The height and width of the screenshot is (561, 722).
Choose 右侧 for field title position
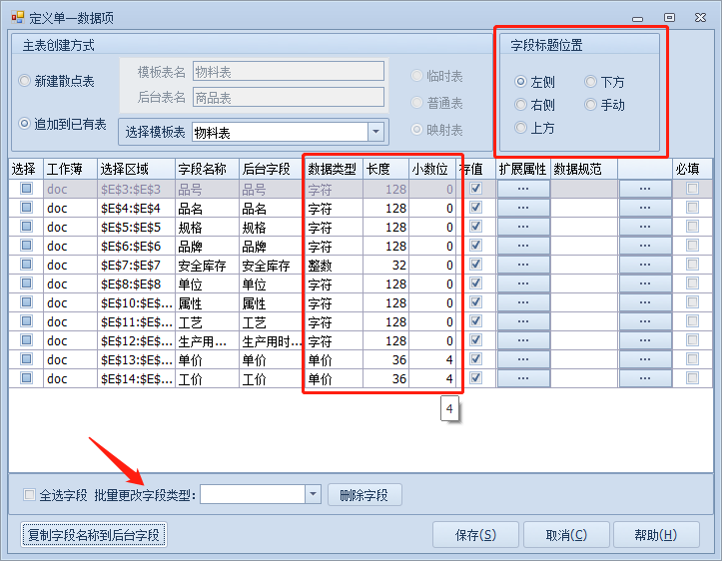click(520, 105)
